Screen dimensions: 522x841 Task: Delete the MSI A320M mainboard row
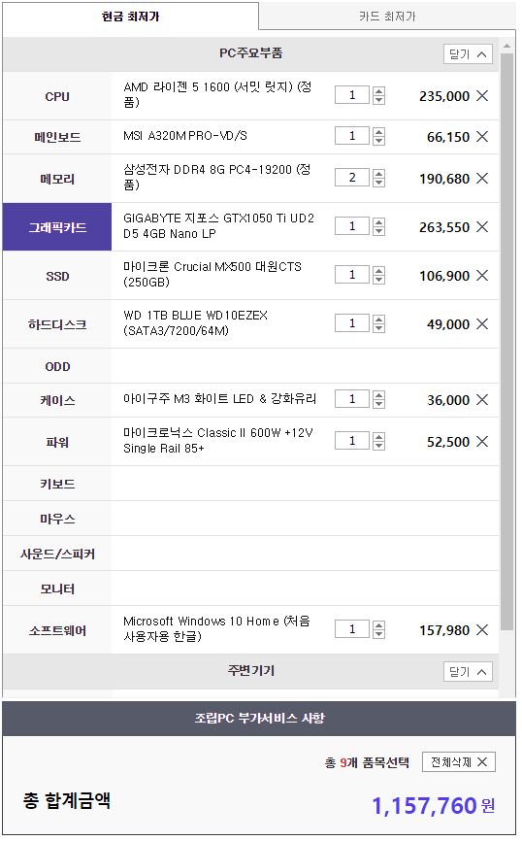tap(483, 137)
